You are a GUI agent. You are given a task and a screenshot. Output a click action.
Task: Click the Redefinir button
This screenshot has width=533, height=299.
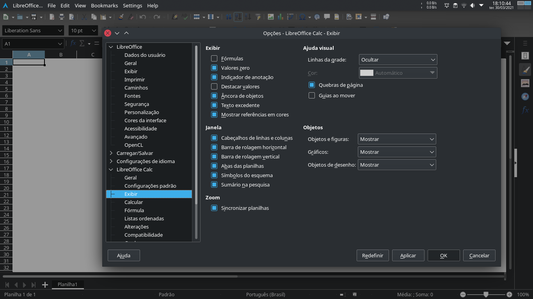[x=373, y=255]
